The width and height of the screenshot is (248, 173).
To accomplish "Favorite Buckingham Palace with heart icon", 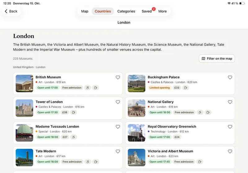I will 230,77.
